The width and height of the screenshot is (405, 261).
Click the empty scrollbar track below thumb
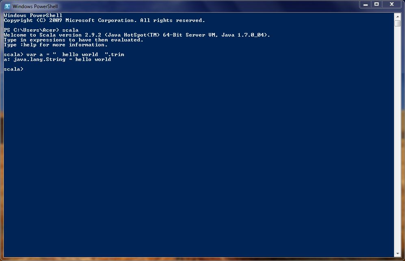[398, 138]
